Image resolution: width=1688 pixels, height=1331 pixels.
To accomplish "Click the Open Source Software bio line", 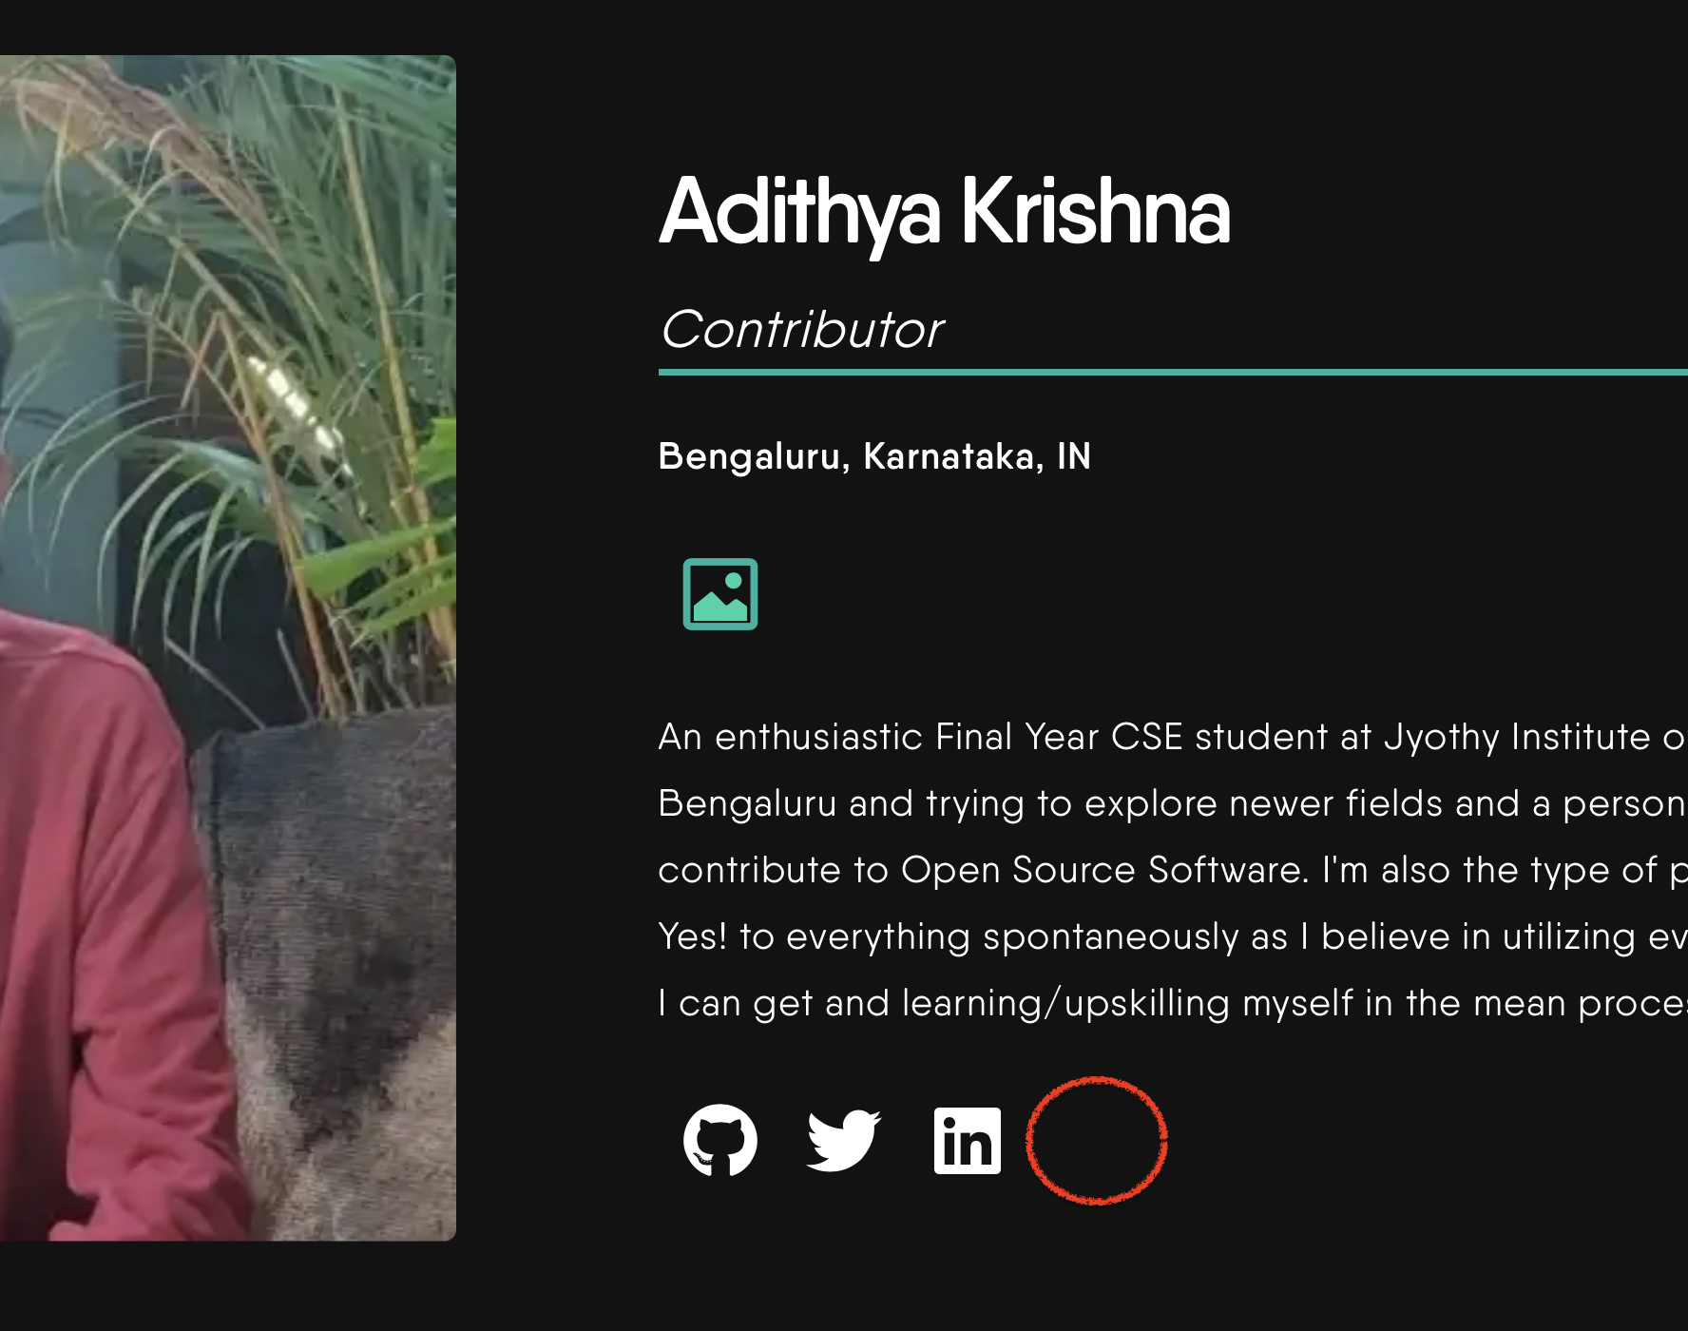I will tap(1173, 870).
